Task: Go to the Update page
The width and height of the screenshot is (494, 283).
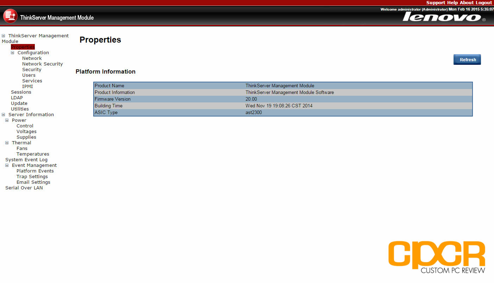Action: [x=19, y=103]
